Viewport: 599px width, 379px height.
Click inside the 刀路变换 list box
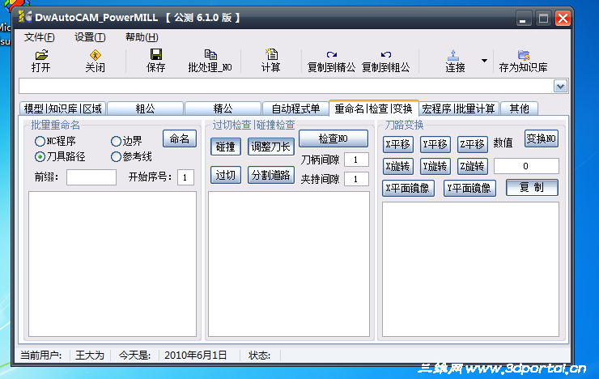click(x=470, y=270)
